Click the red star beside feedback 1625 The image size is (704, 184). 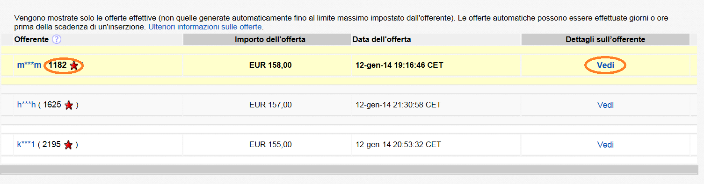point(69,105)
